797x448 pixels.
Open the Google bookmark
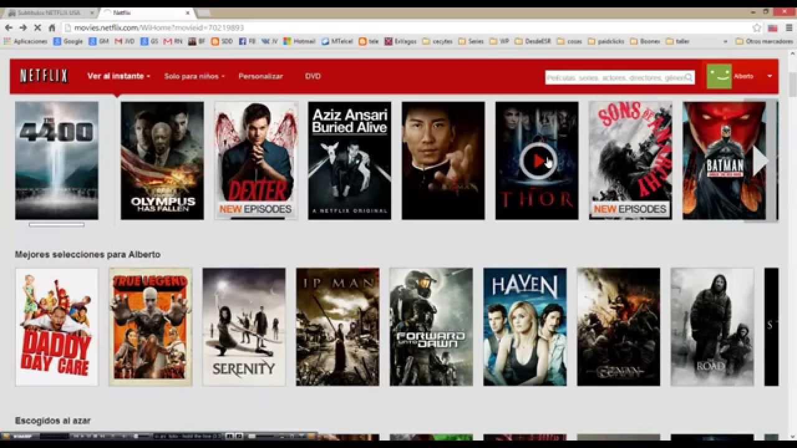(68, 41)
